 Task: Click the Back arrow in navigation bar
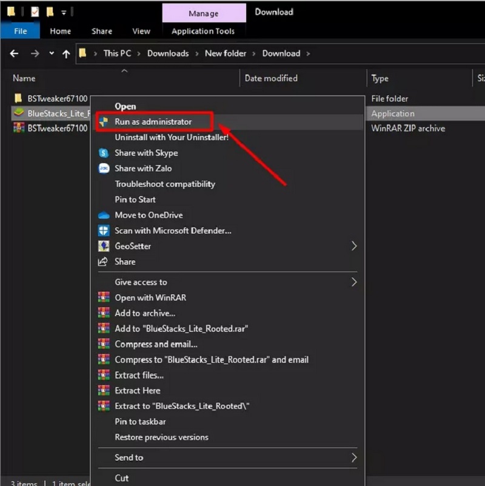pos(15,53)
